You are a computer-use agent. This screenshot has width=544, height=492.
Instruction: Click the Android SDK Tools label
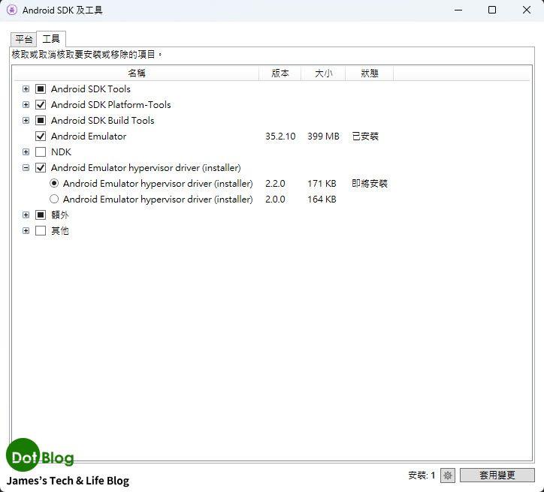click(x=91, y=89)
